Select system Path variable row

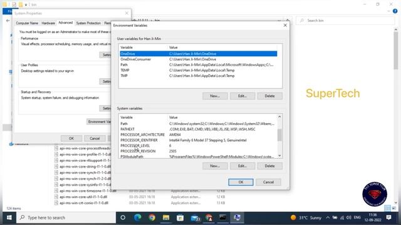tap(198, 124)
